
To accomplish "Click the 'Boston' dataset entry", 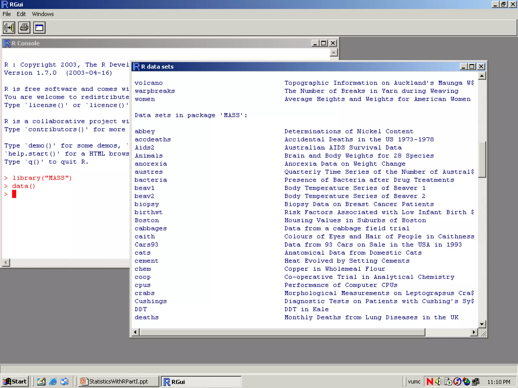I will click(x=147, y=220).
